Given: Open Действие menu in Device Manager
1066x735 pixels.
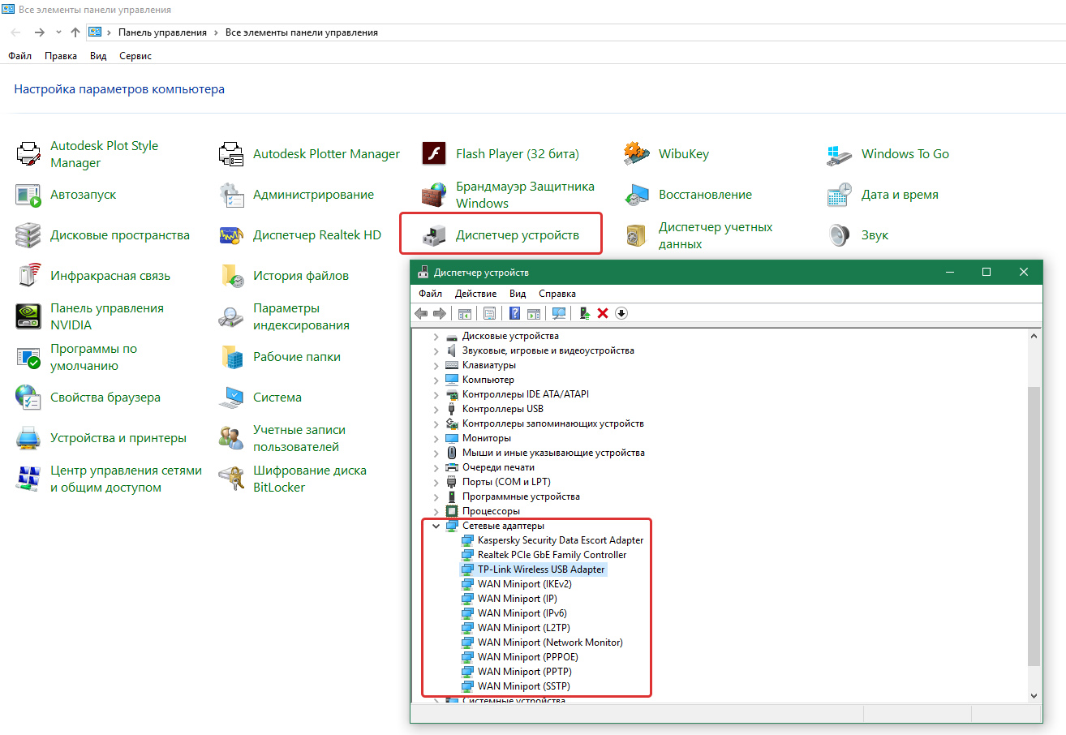Looking at the screenshot, I should point(475,294).
